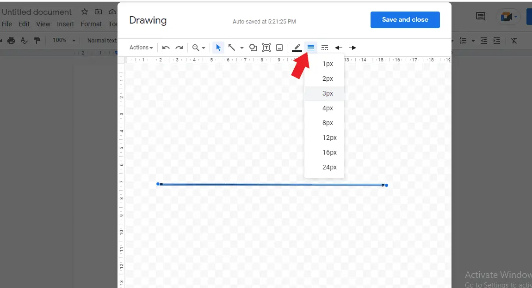Insert a text box in the drawing

point(266,47)
